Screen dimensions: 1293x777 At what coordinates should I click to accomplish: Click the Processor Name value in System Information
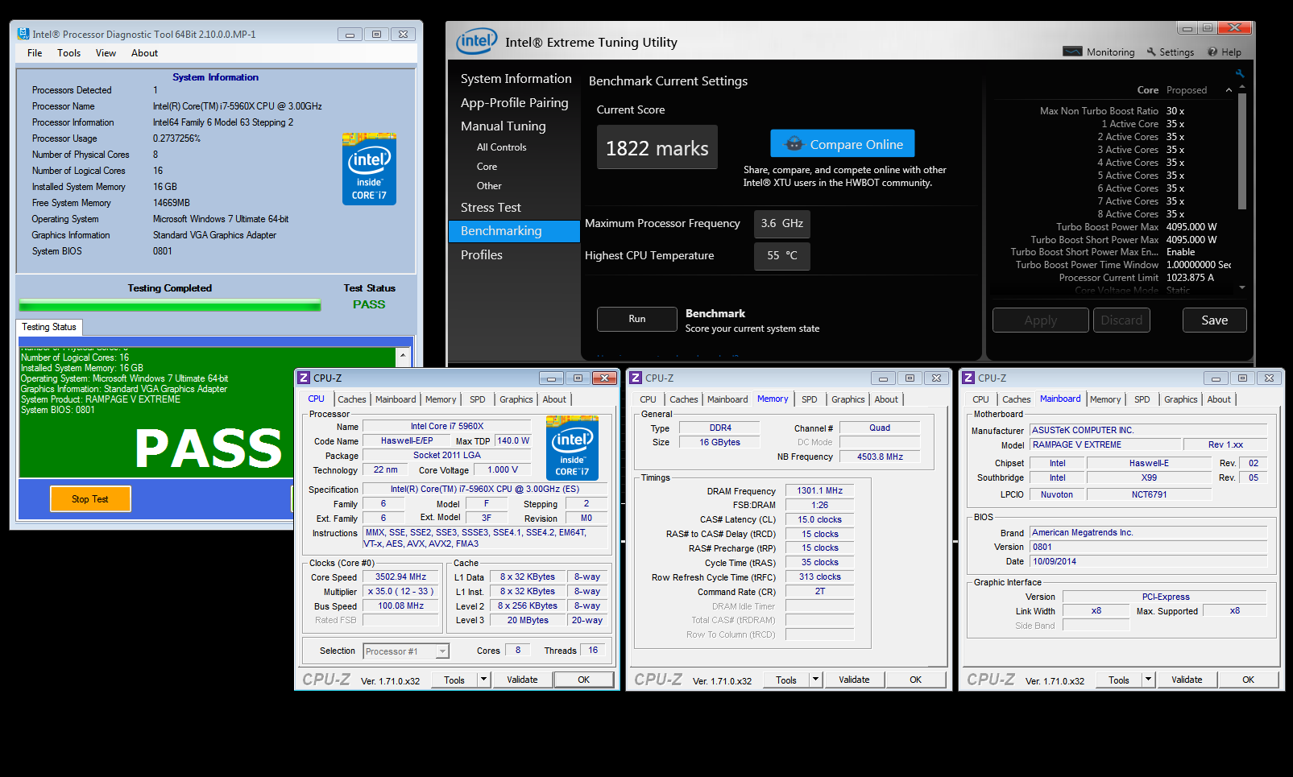coord(238,106)
